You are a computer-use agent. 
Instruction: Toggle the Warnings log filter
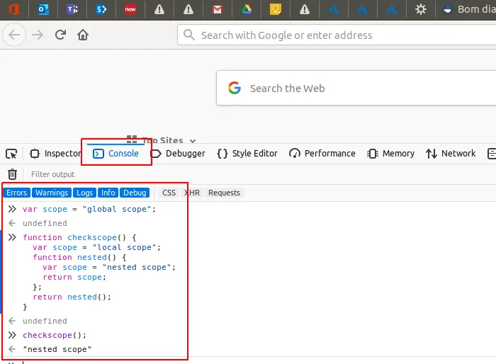pyautogui.click(x=52, y=193)
